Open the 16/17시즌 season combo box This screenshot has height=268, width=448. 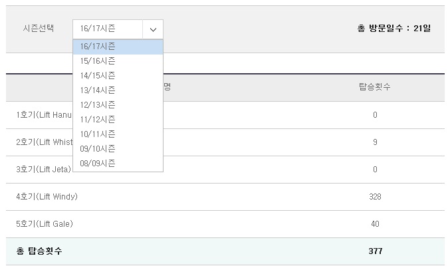pyautogui.click(x=118, y=29)
